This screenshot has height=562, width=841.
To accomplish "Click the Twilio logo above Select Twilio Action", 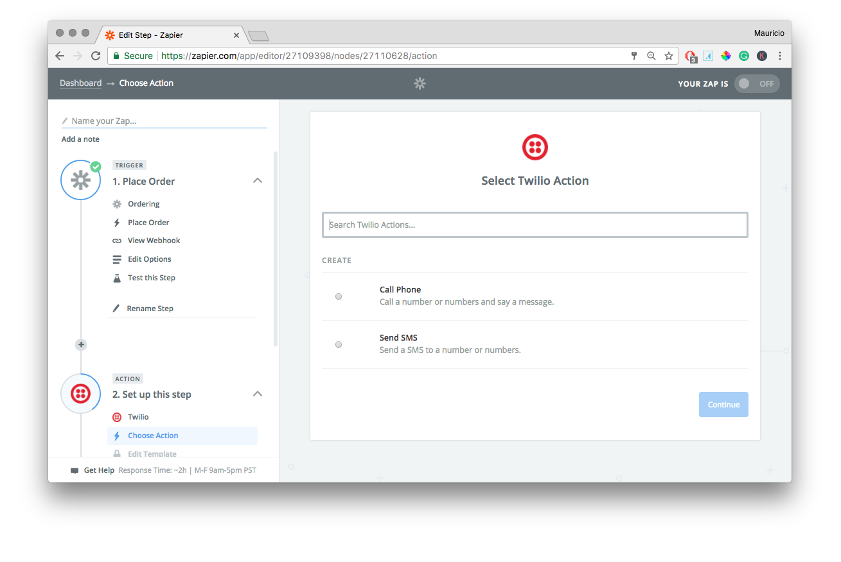I will pyautogui.click(x=535, y=148).
